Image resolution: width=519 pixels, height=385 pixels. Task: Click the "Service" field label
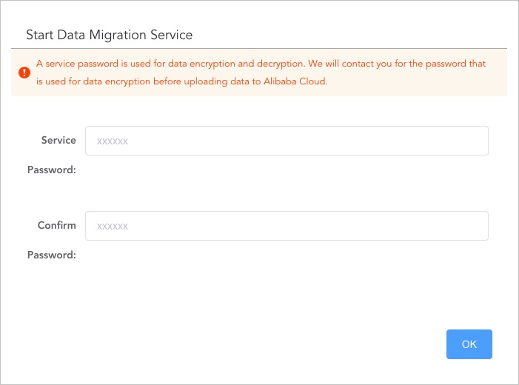(58, 140)
